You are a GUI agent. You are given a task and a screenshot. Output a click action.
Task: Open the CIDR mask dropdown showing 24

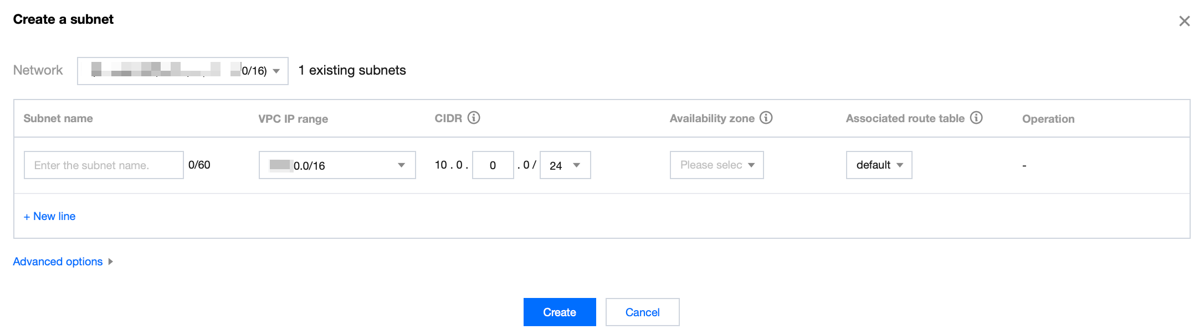pos(565,165)
